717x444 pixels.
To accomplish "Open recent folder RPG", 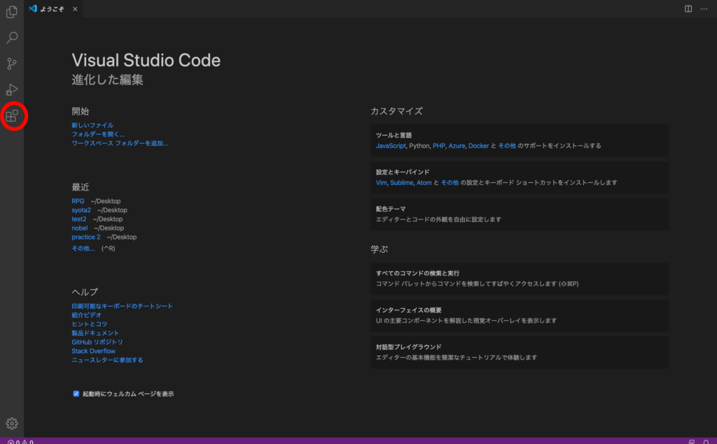I will (x=78, y=201).
